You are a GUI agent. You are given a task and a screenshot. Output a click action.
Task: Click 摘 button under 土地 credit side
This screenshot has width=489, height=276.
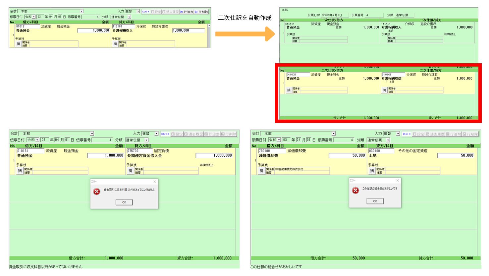coord(372,171)
